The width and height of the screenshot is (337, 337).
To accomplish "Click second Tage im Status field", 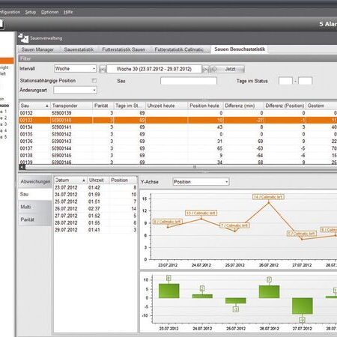I will (x=306, y=81).
